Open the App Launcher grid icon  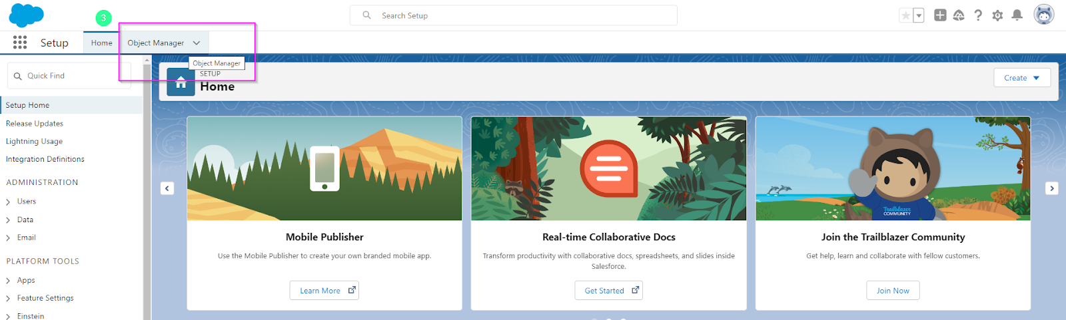[x=20, y=43]
